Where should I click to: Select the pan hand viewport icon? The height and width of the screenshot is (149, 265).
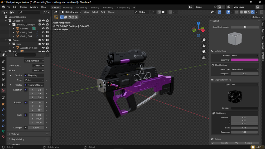204,46
